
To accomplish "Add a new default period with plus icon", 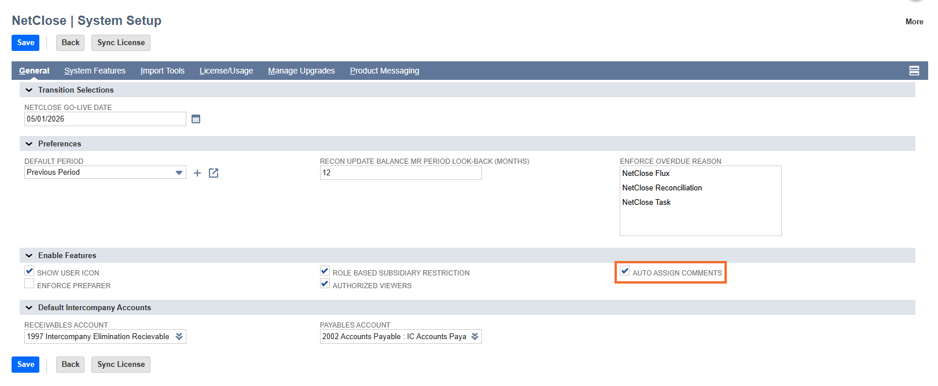I will point(197,173).
